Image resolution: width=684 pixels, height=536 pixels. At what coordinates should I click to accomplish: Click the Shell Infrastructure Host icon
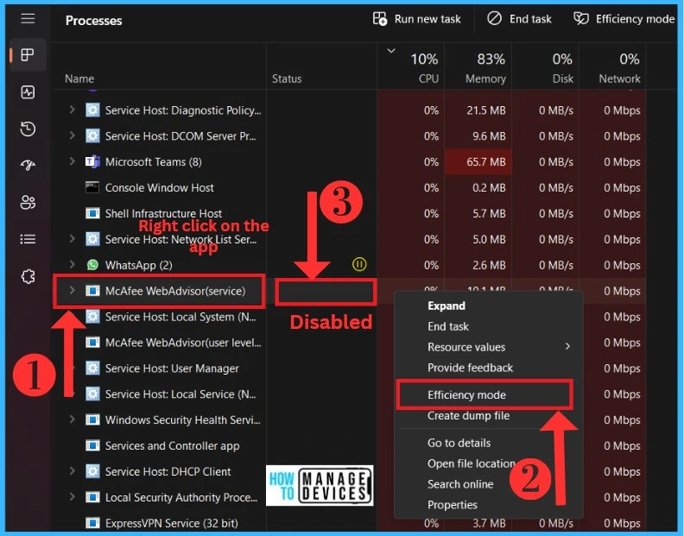pos(92,213)
